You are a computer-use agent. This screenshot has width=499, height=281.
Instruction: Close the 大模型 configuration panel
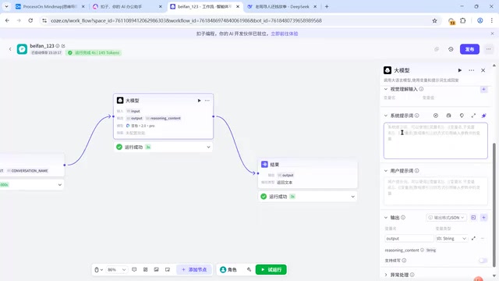click(x=483, y=70)
